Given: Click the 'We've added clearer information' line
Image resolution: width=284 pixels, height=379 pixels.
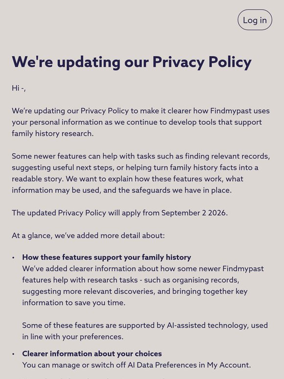Looking at the screenshot, I should [143, 269].
